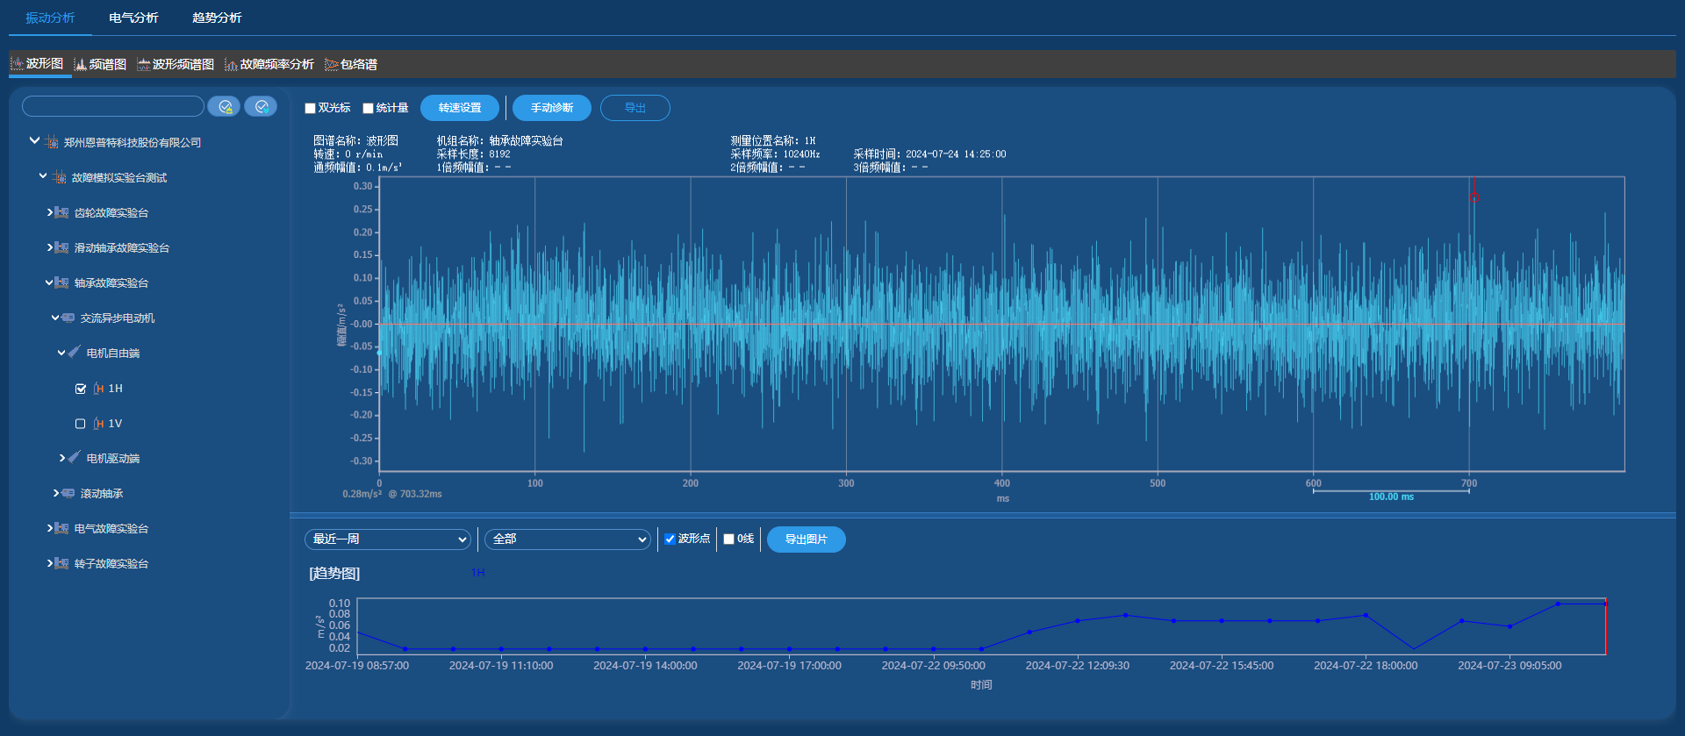
Task: Collapse the 轴承故障实验台 node
Action: (49, 282)
